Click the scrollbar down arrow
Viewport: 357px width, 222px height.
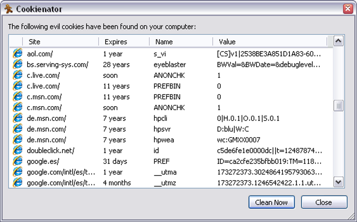pyautogui.click(x=338, y=182)
